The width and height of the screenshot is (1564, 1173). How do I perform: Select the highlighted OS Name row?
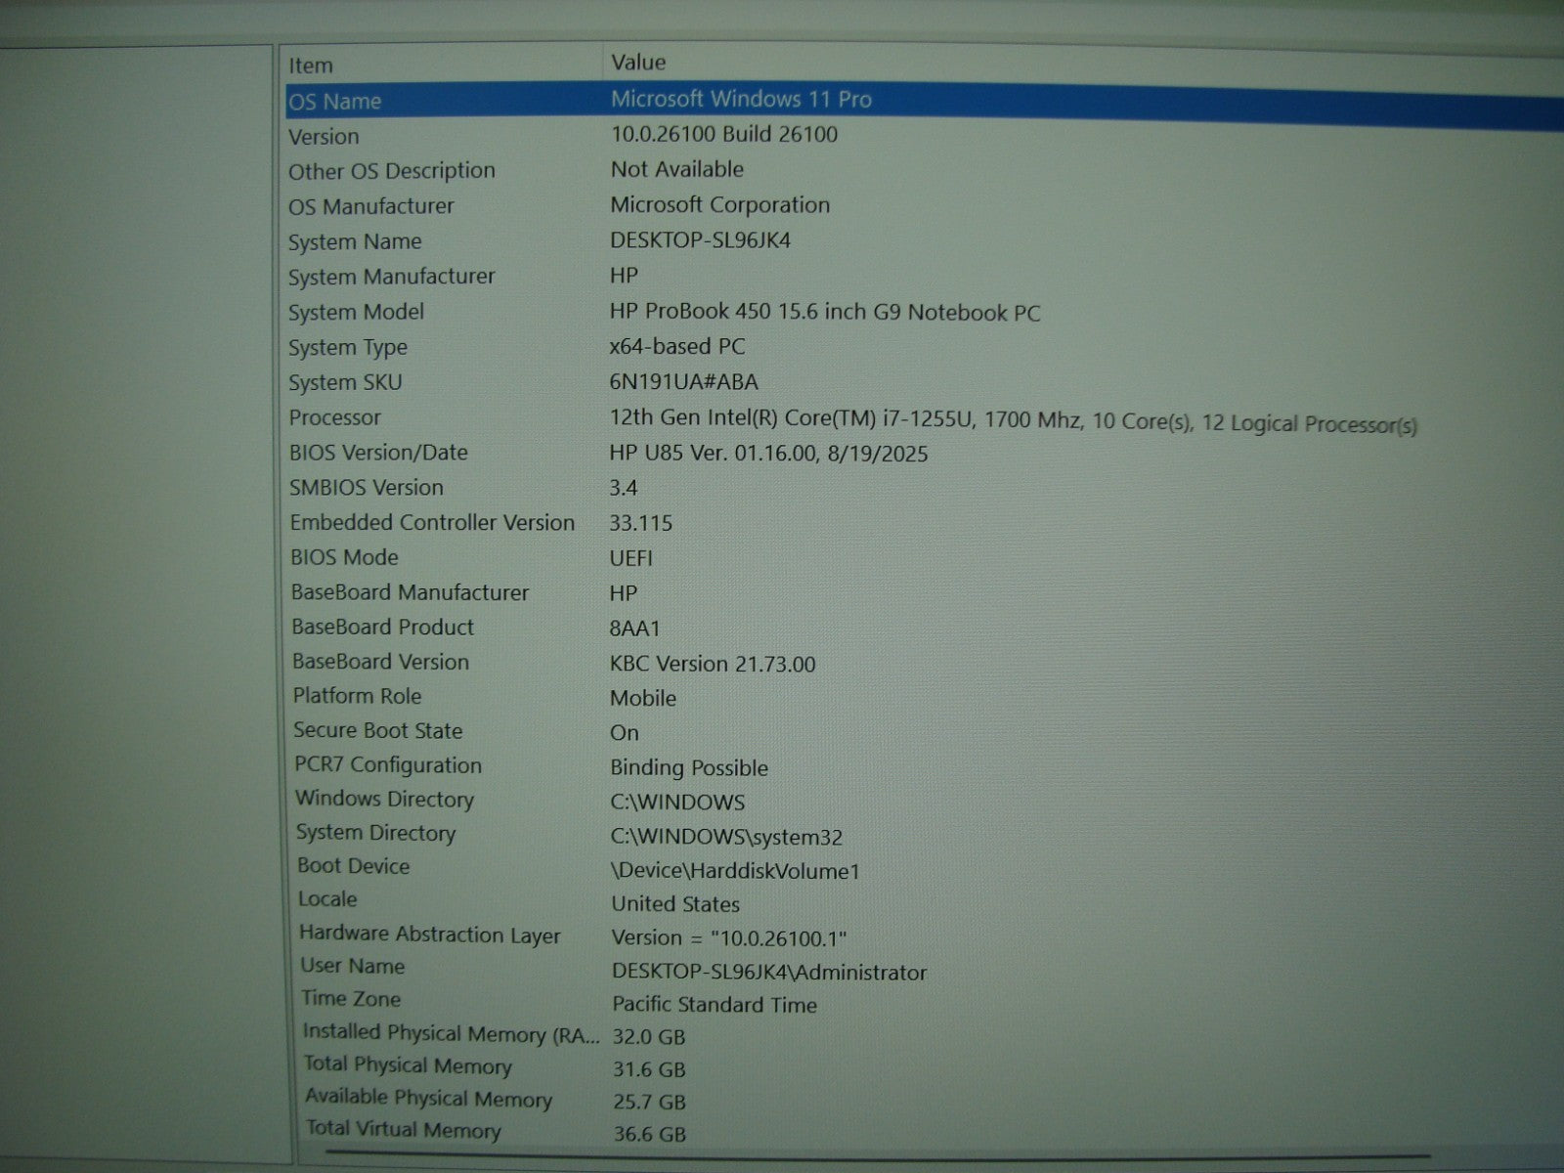pos(335,101)
